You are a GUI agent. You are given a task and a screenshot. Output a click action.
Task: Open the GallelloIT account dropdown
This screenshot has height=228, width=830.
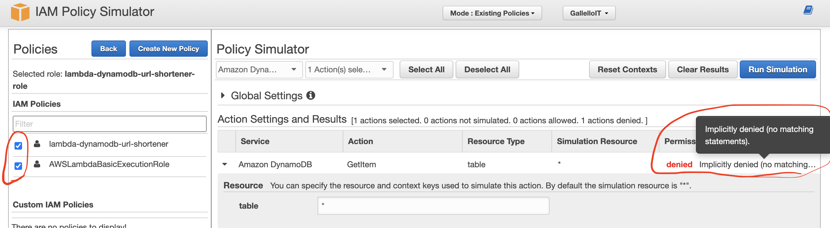click(x=589, y=13)
